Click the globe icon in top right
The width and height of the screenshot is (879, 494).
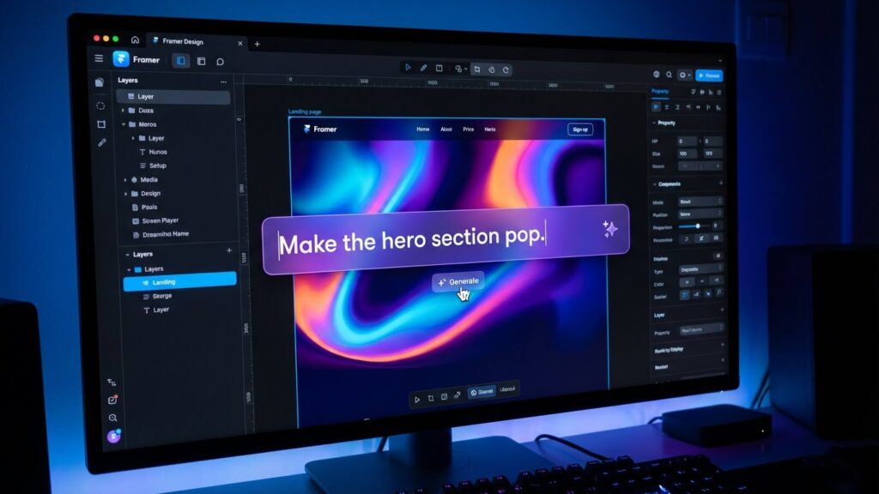[x=657, y=74]
